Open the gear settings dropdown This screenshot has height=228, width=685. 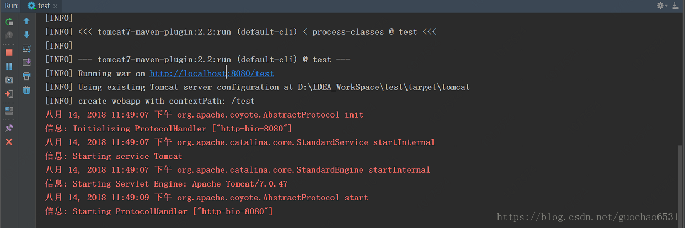661,6
